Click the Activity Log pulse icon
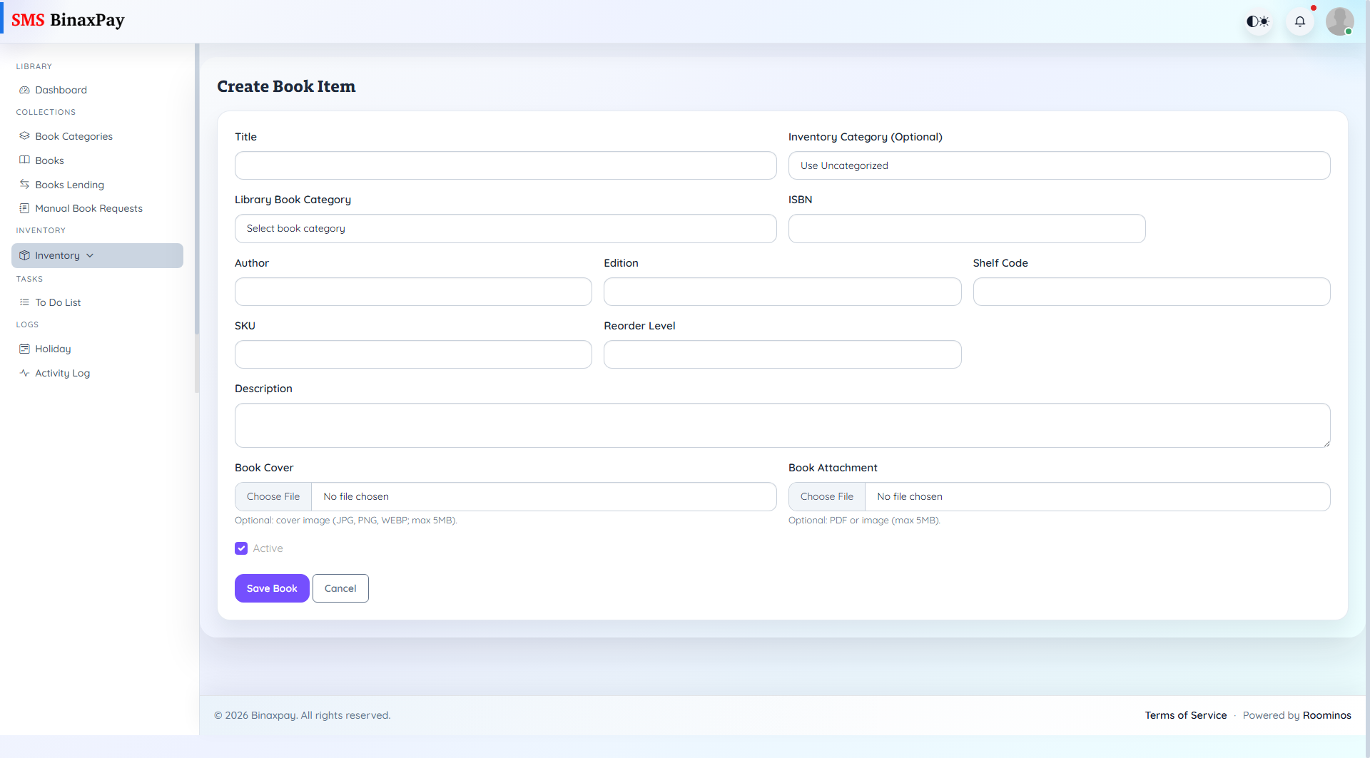1370x758 pixels. tap(24, 373)
